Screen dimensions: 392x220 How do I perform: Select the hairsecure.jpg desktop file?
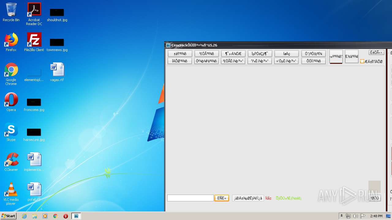(34, 134)
